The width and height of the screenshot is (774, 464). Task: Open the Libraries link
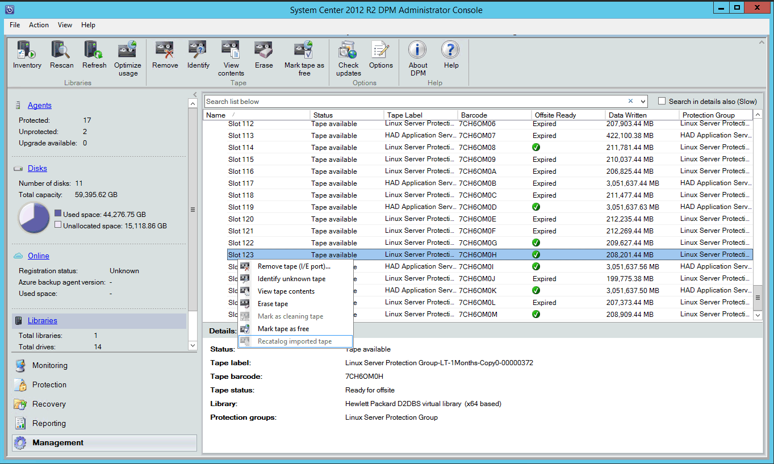point(43,320)
